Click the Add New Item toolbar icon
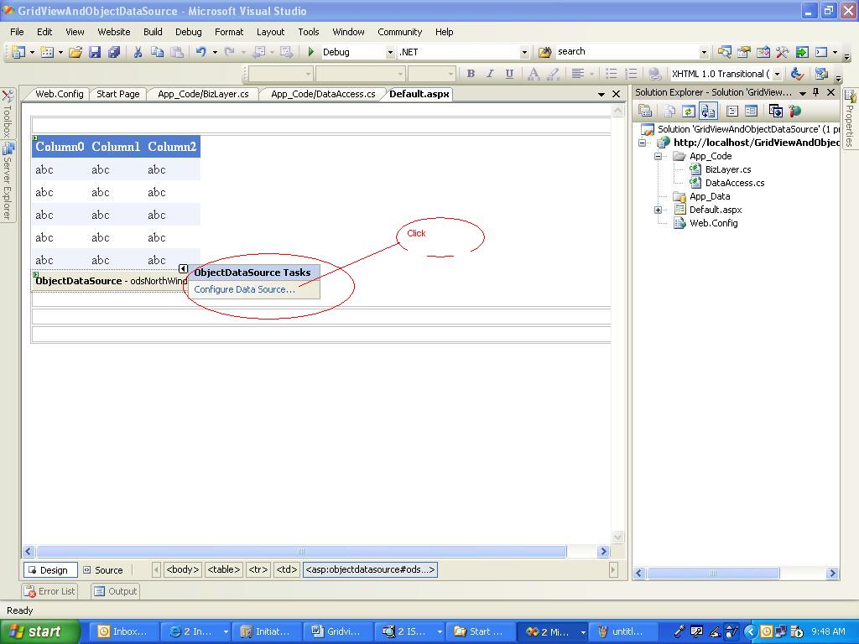 47,52
